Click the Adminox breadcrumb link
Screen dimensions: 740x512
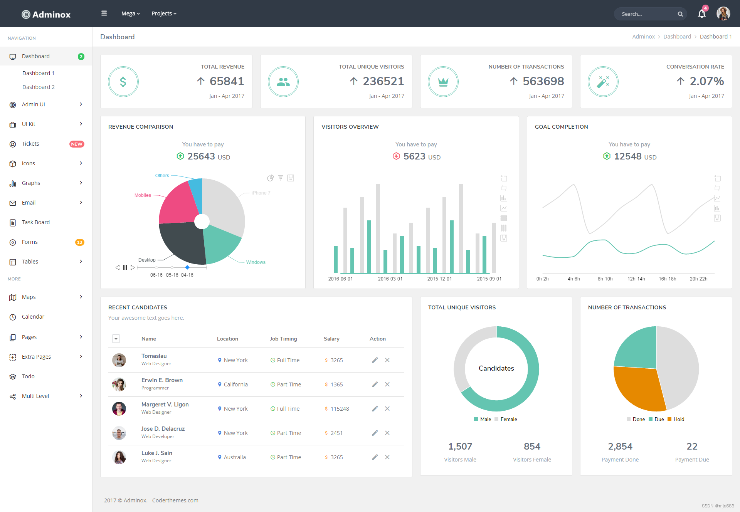643,37
